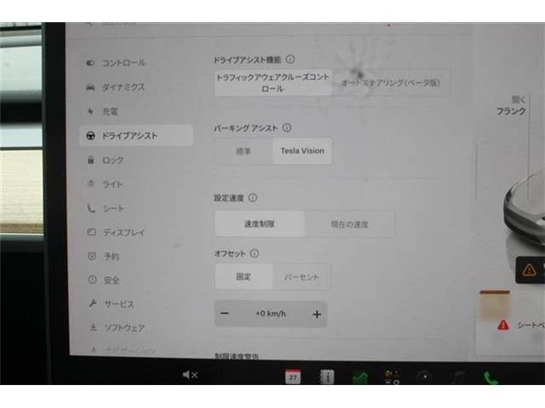Open the calendar app showing 27

click(293, 377)
